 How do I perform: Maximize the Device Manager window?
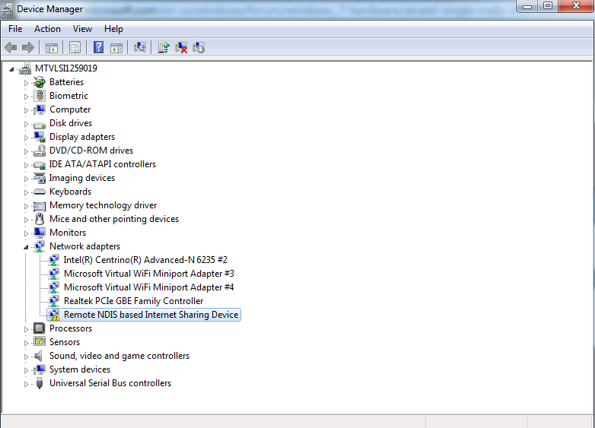(x=548, y=5)
